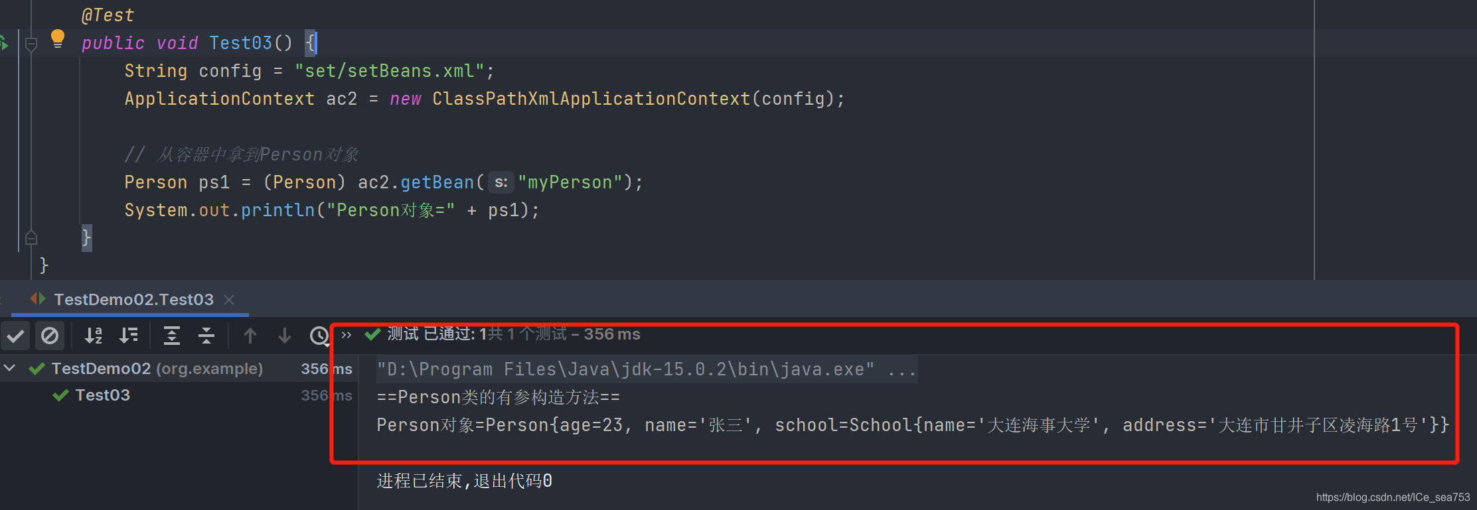
Task: Click the yellow lightbulb quick-fix icon
Action: [58, 38]
